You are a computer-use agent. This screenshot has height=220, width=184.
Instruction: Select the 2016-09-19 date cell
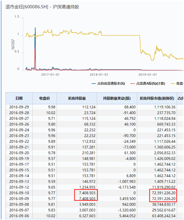[x=19, y=159]
